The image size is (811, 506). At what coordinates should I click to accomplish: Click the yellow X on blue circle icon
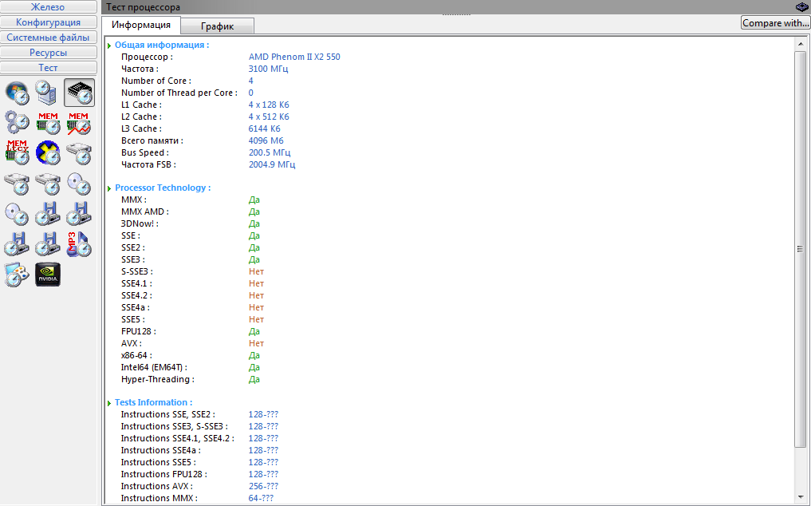48,152
